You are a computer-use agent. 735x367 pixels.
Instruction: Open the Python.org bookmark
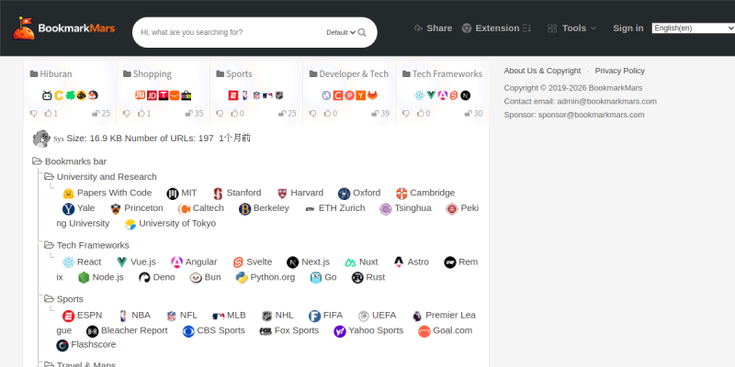click(x=266, y=278)
